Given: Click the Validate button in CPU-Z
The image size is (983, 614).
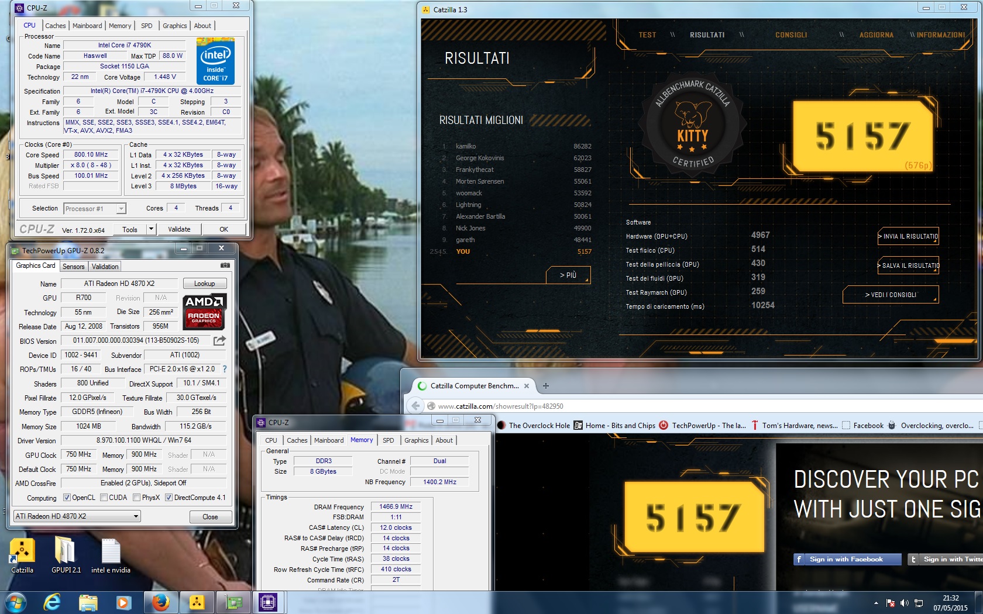Looking at the screenshot, I should tap(179, 229).
